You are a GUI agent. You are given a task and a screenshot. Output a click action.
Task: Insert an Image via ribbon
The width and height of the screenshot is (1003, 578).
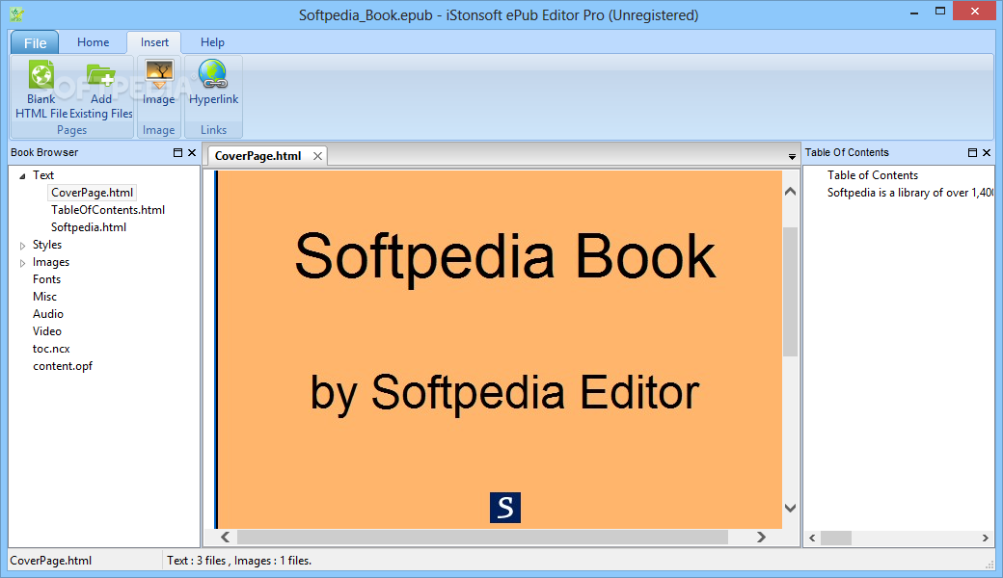(x=158, y=83)
